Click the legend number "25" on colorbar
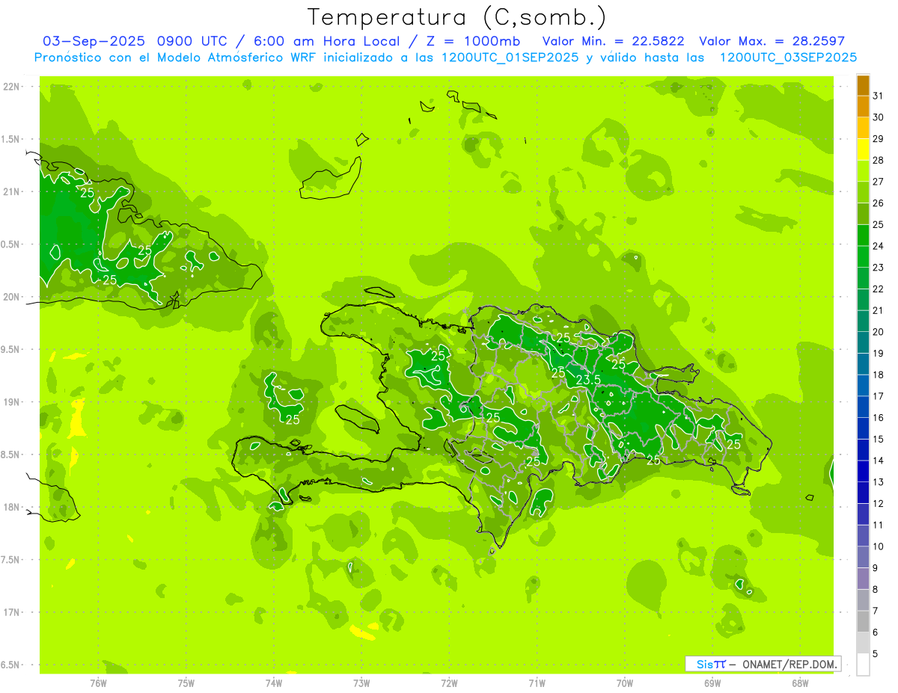 (878, 225)
